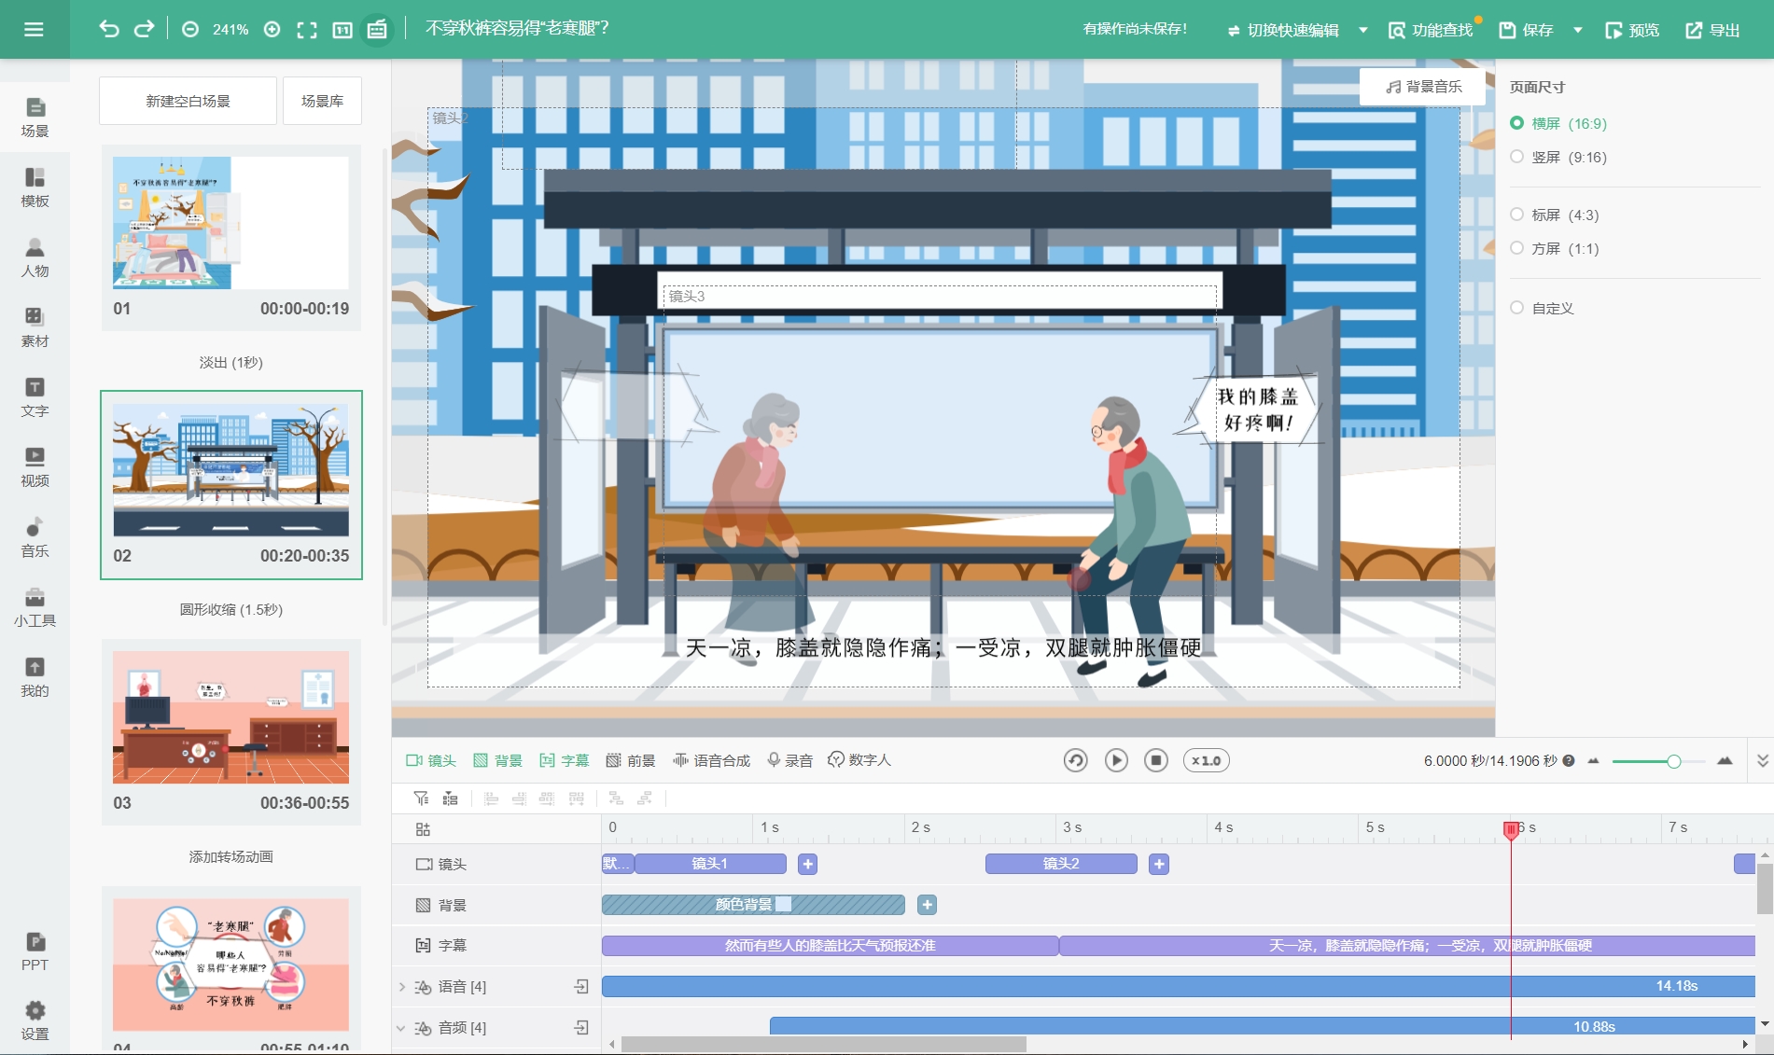Collapse the timeline panel with double chevron
This screenshot has height=1055, width=1774.
(x=1762, y=761)
